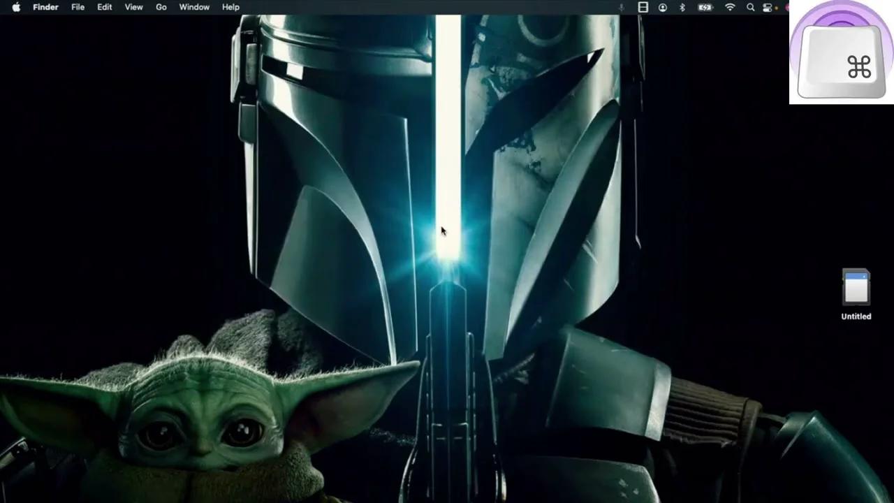Click the window layout icon in menu bar

[643, 7]
